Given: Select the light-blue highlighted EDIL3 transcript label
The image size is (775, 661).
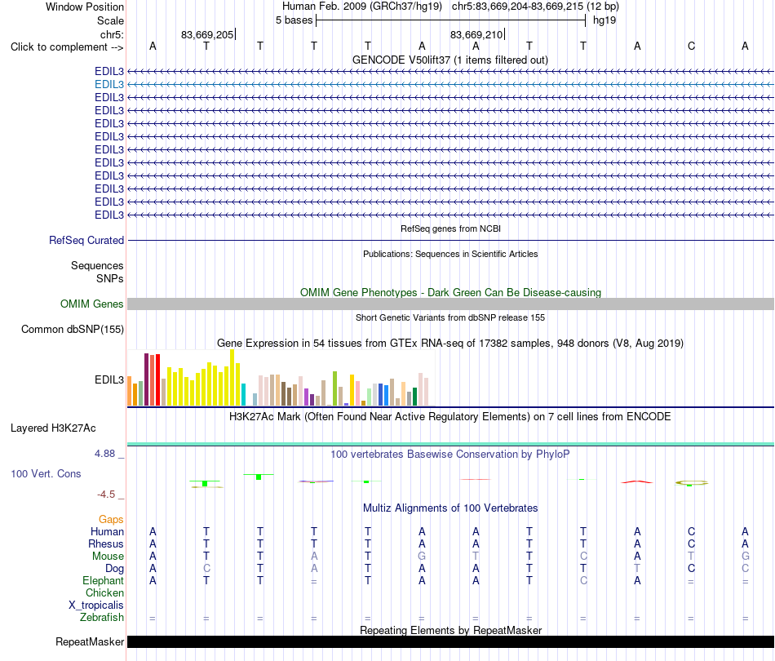Looking at the screenshot, I should point(109,85).
